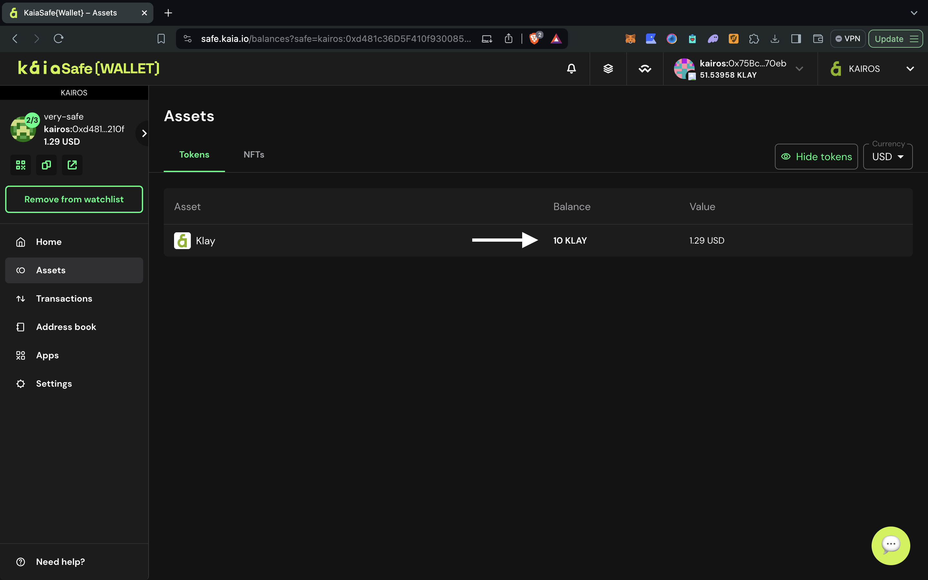The height and width of the screenshot is (580, 928).
Task: Click the MetaMask fox extension icon
Action: pos(630,39)
